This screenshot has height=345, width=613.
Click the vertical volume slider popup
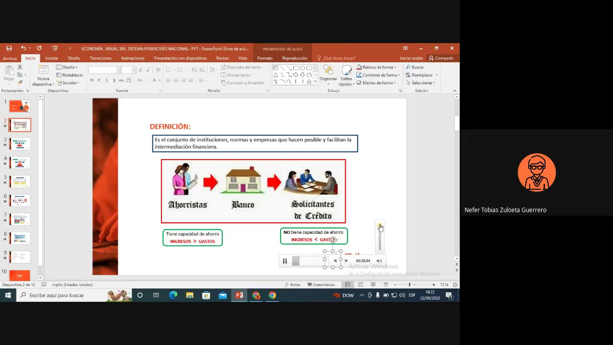click(x=380, y=237)
